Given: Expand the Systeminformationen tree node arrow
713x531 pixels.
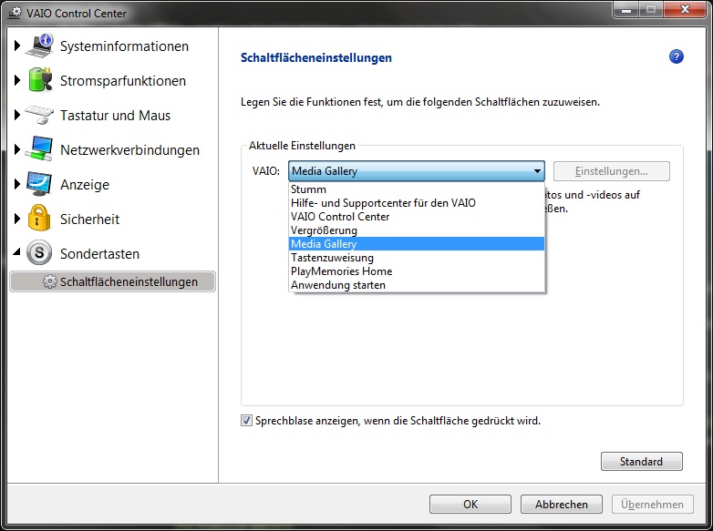Looking at the screenshot, I should click(17, 46).
